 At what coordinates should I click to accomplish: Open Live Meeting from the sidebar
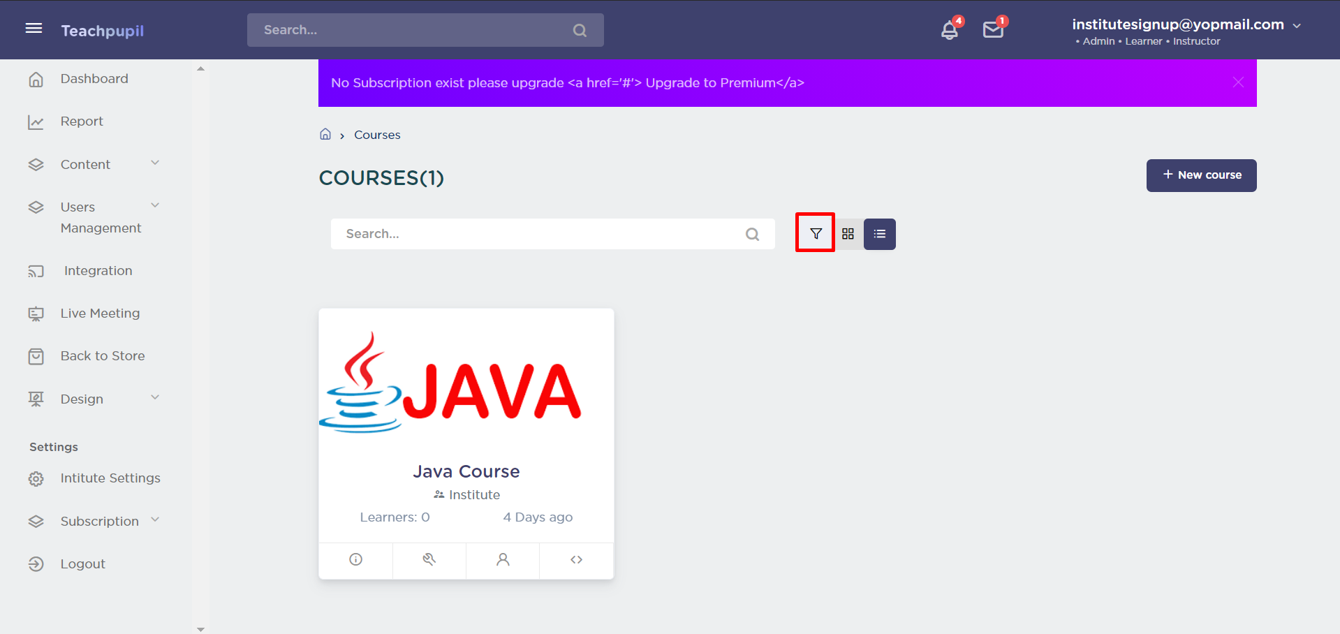100,314
